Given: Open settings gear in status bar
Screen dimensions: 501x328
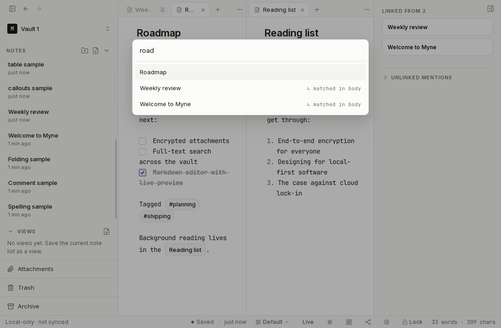Looking at the screenshot, I should coord(387,322).
